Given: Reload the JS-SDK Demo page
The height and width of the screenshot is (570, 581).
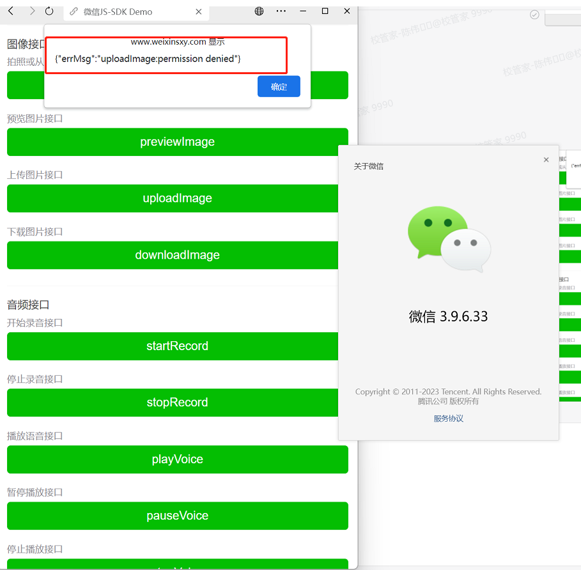Looking at the screenshot, I should pos(49,11).
